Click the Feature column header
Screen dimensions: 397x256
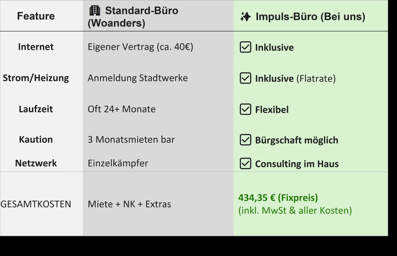(x=36, y=16)
